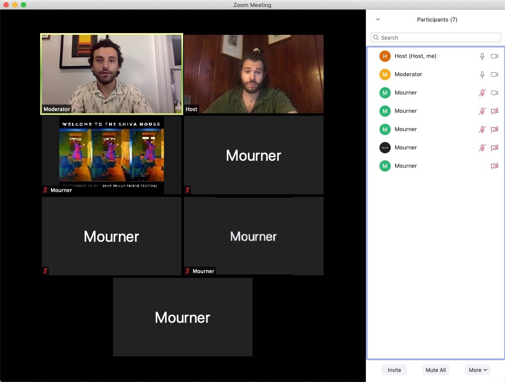Screen dimensions: 505x382
Task: Click muted mic icon beside the dark-avatar Mourner
Action: [x=482, y=148]
